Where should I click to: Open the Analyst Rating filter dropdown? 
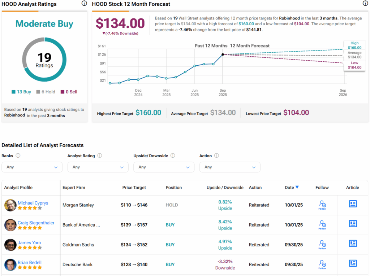coord(98,167)
